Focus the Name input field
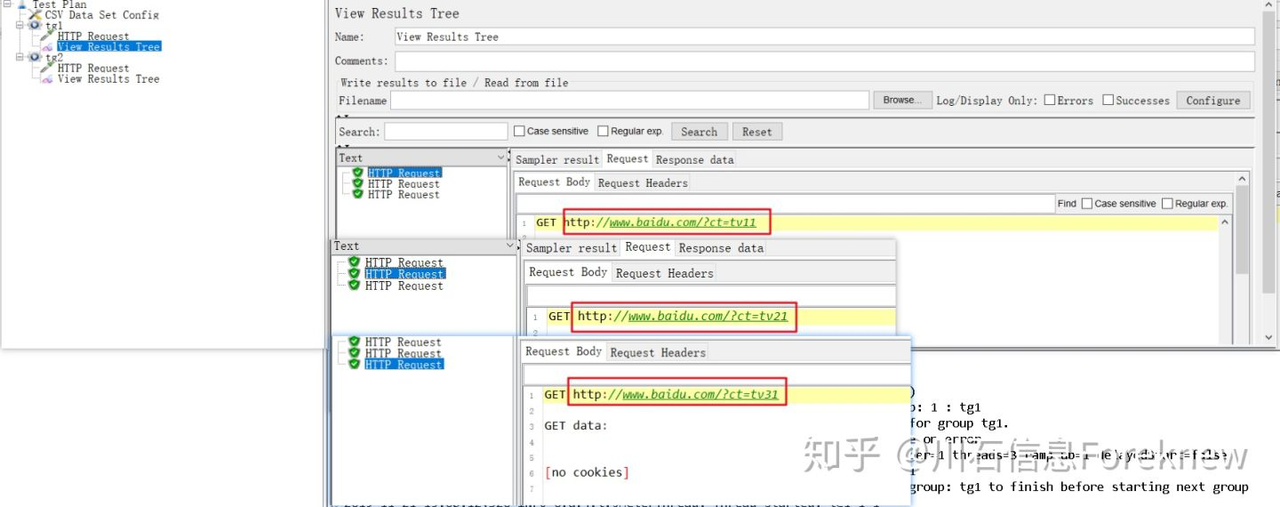The width and height of the screenshot is (1280, 507). 825,36
